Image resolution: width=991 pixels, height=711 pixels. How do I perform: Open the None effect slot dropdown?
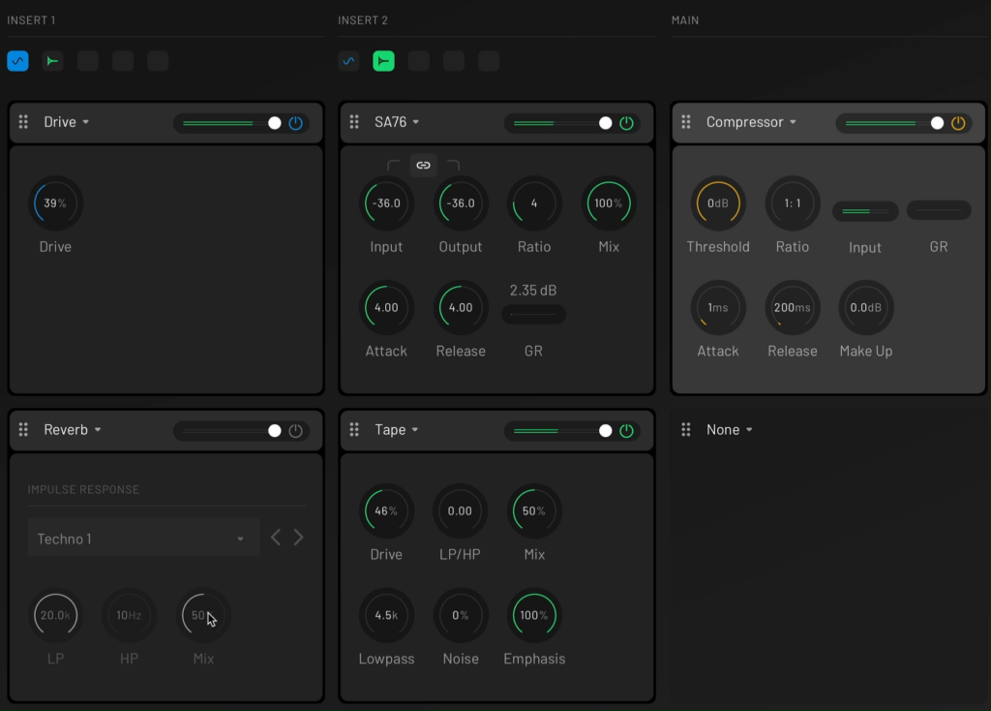[x=730, y=429]
